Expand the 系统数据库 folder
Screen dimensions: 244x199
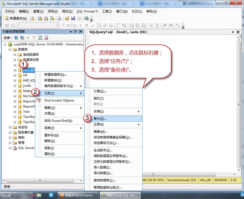pyautogui.click(x=15, y=55)
